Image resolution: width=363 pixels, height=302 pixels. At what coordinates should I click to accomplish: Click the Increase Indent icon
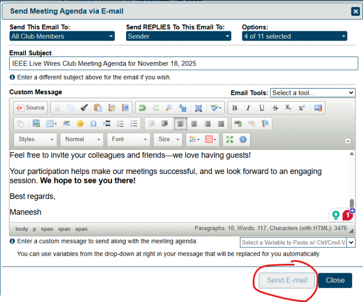click(x=165, y=124)
